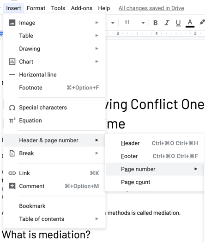Click the Comment plus icon

12,186
